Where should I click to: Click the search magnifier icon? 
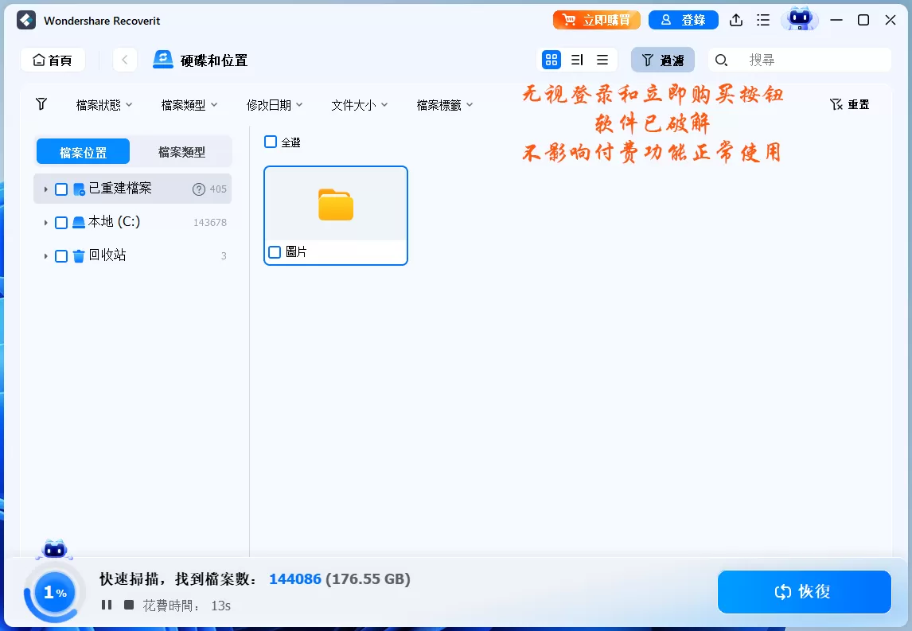[721, 60]
